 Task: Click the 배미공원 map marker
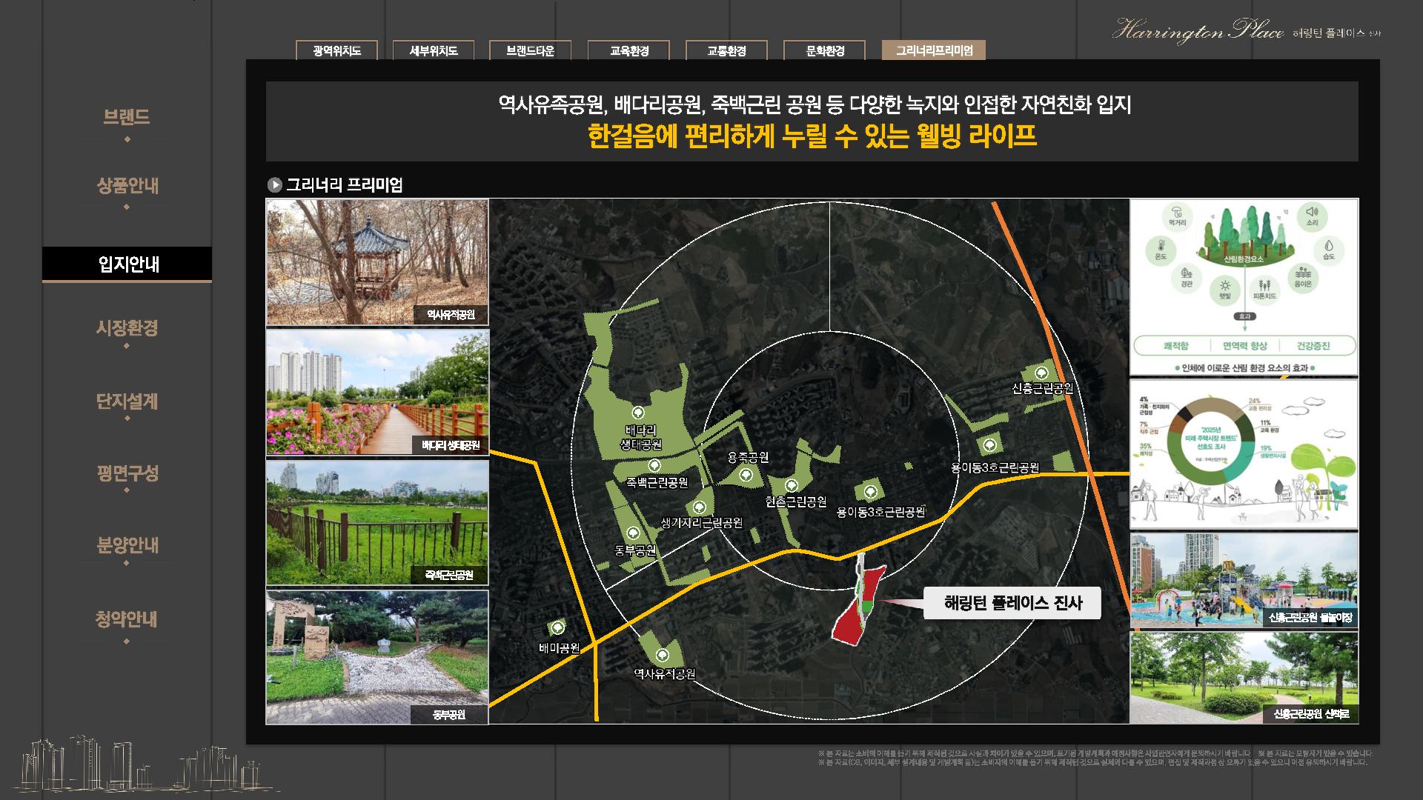(x=557, y=628)
